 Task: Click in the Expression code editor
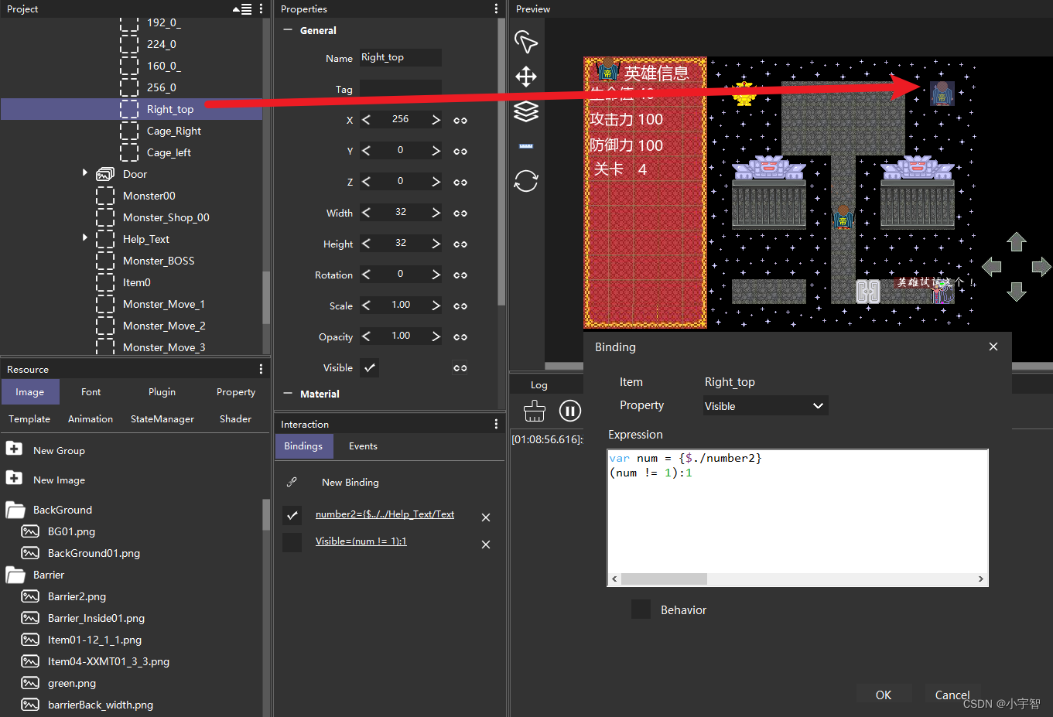point(798,511)
